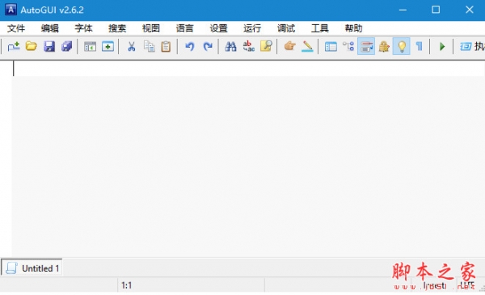Click the pointing hand go-to icon
485x295 pixels.
pyautogui.click(x=290, y=46)
